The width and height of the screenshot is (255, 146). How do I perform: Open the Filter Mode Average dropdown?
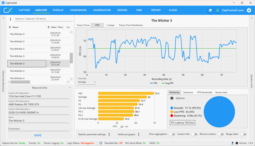click(87, 82)
